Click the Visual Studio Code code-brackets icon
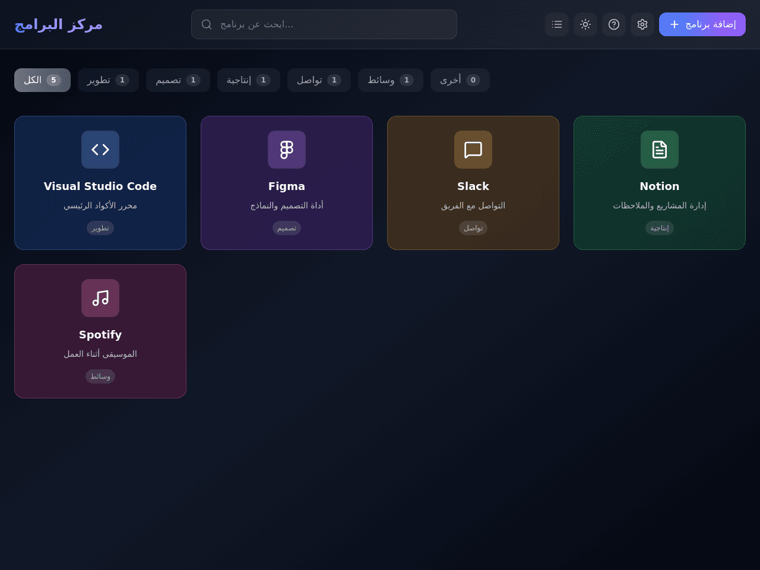The width and height of the screenshot is (760, 570). tap(100, 150)
